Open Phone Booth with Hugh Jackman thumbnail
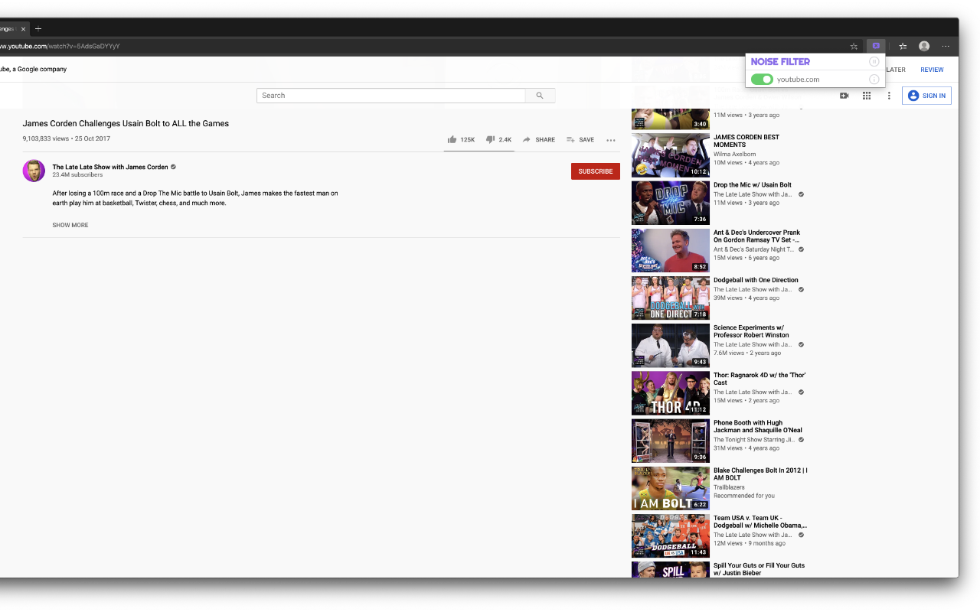Screen dimensions: 980x612 (671, 441)
